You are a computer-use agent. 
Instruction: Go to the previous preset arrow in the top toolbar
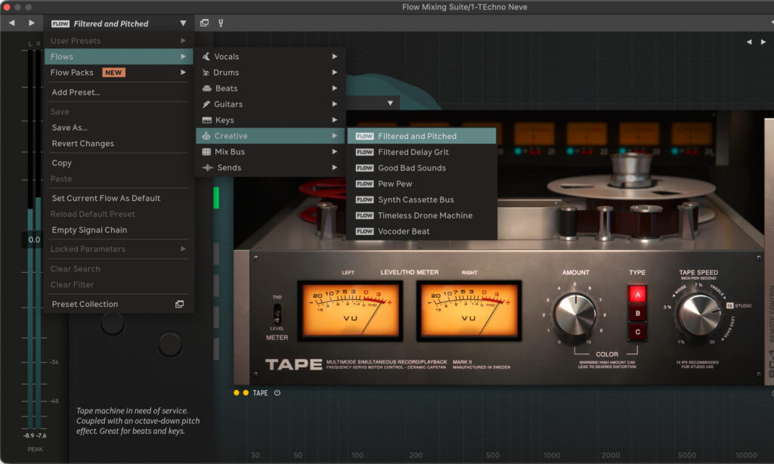[x=12, y=23]
